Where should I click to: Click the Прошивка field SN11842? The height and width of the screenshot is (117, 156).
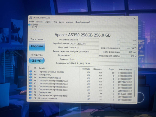click(x=84, y=40)
